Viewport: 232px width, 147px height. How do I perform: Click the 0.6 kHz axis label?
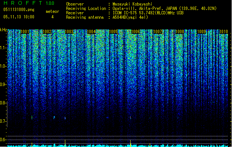coord(3,140)
